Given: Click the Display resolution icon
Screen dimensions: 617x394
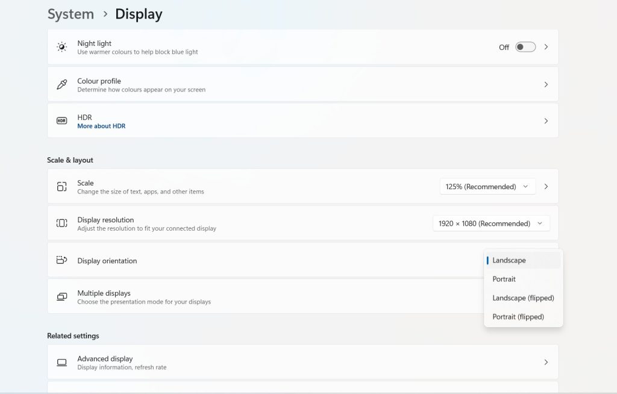Looking at the screenshot, I should 61,224.
